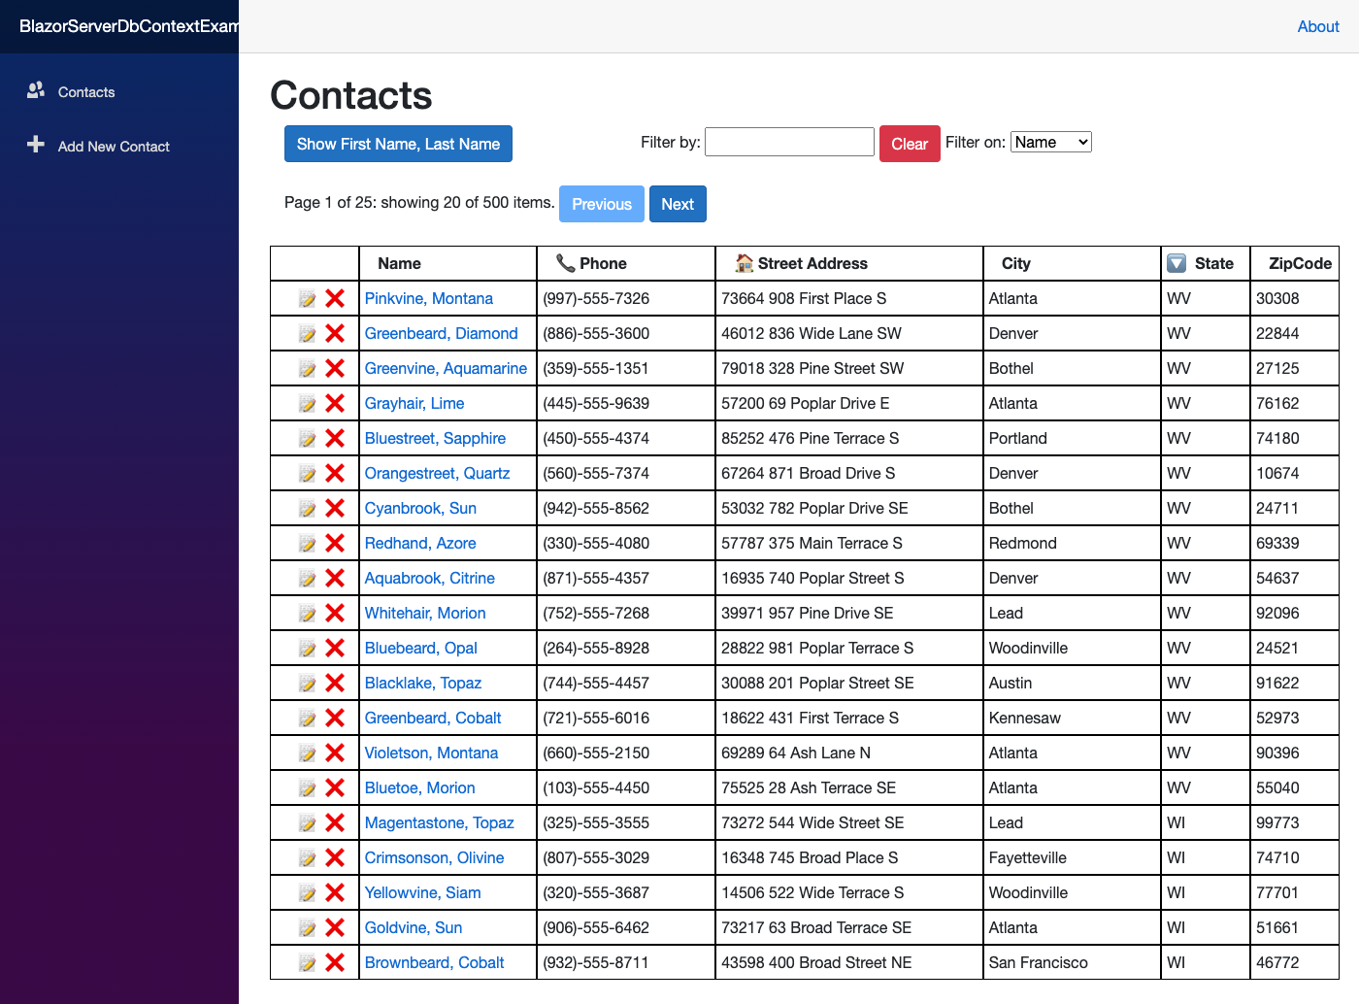The image size is (1359, 1004).
Task: Go to the Next page of contacts
Action: coord(678,204)
